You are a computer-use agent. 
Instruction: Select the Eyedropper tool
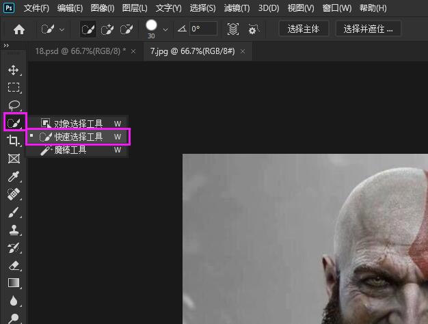point(13,176)
